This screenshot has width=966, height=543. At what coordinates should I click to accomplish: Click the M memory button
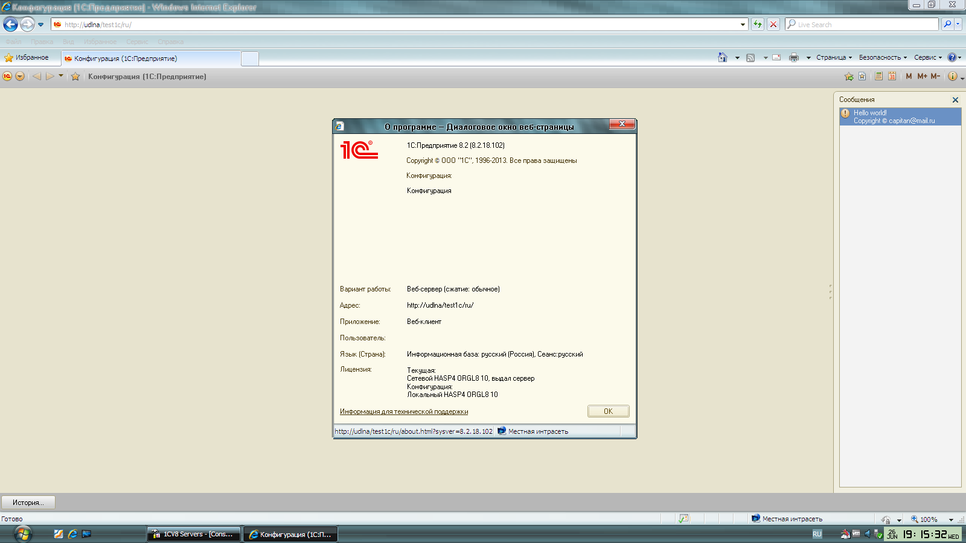(x=909, y=77)
